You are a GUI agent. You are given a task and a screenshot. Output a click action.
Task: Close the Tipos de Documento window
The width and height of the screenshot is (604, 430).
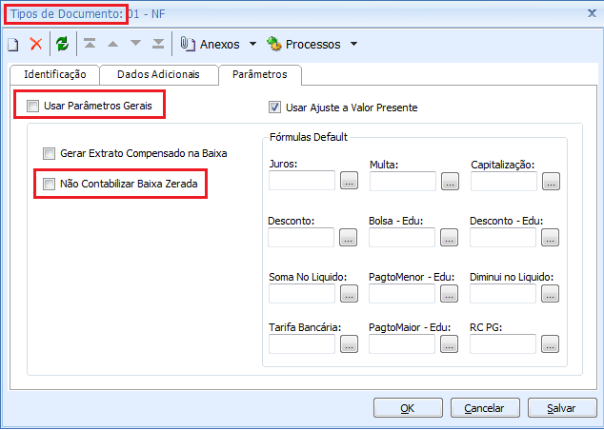point(592,13)
